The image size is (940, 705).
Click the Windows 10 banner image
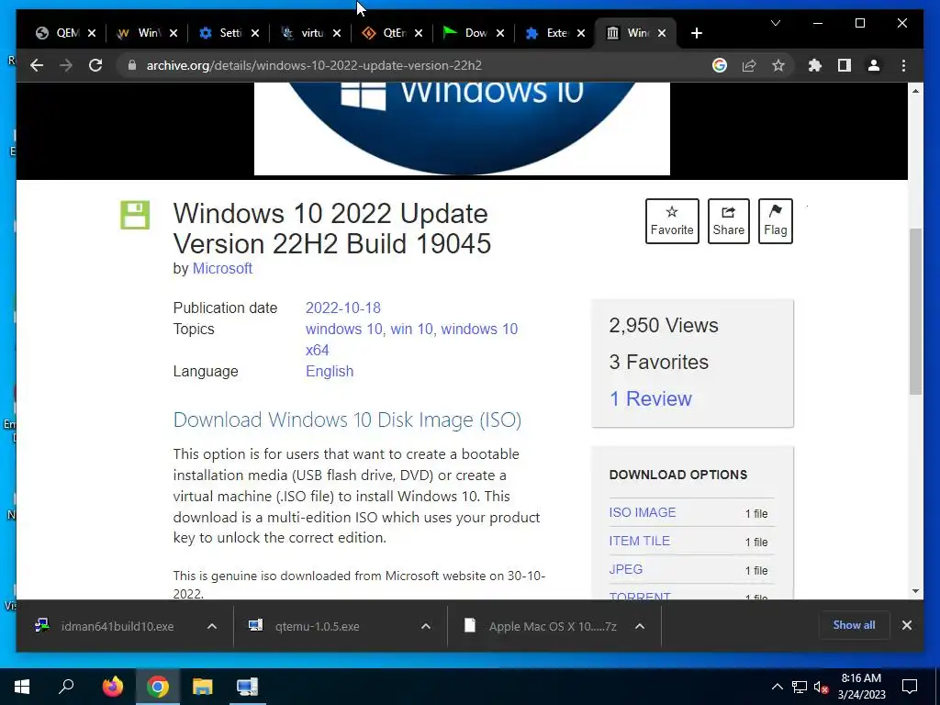(x=462, y=129)
